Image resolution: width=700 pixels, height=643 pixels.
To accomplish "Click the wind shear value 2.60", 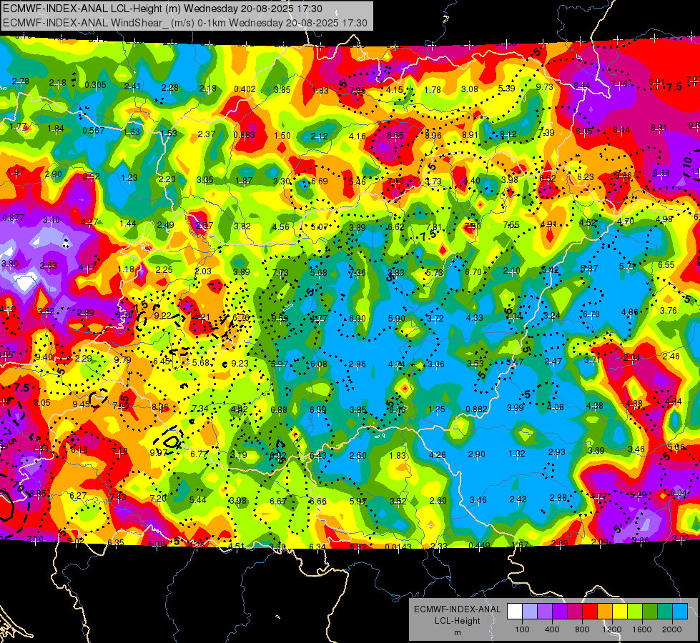I will tap(438, 501).
